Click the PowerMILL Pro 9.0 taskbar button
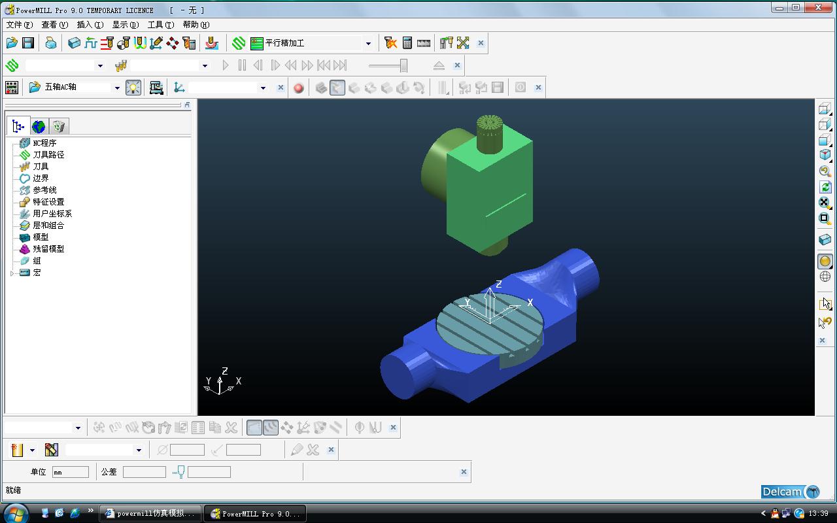The image size is (837, 523). coord(255,514)
